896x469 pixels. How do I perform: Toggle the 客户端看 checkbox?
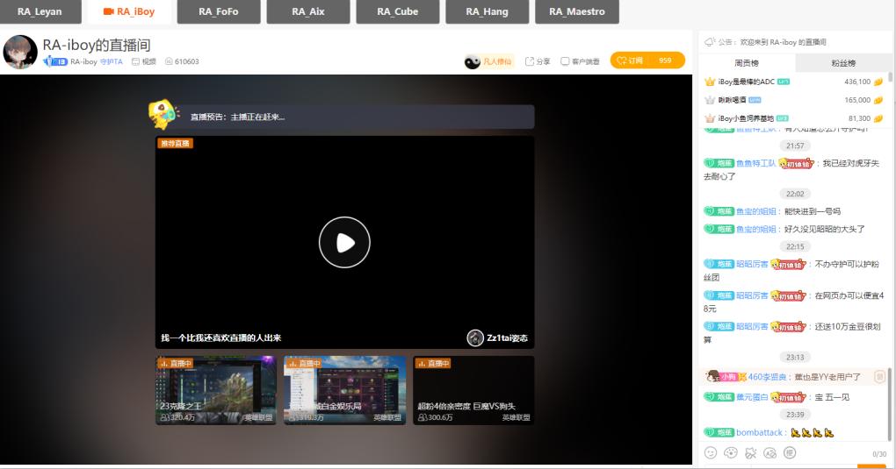coord(565,61)
